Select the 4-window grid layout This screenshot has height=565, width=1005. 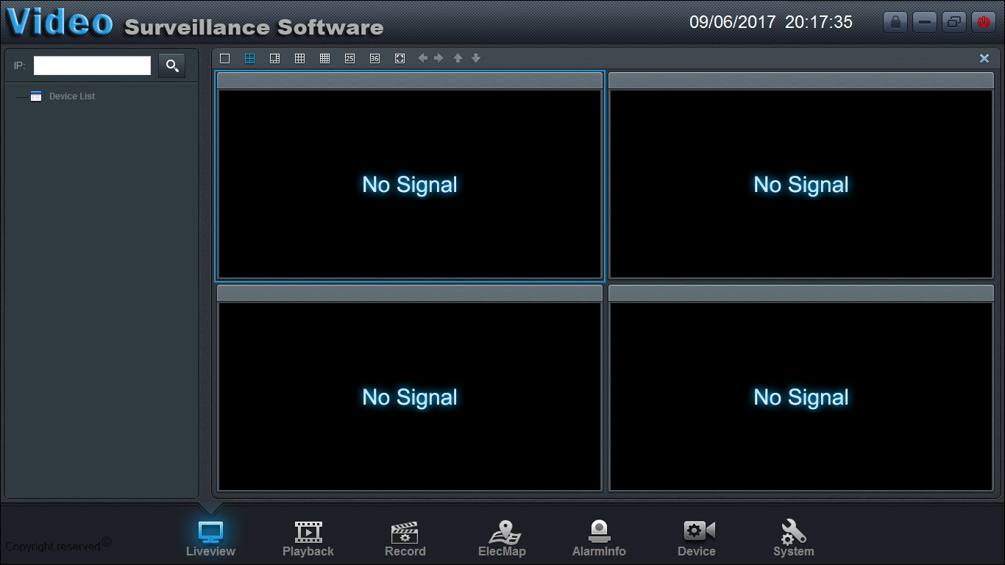click(x=250, y=59)
